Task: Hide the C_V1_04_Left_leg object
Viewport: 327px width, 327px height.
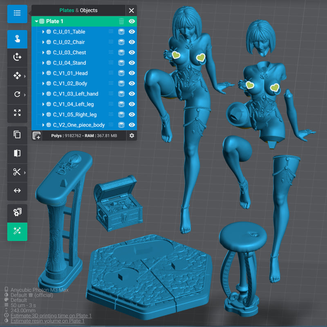Action: tap(132, 104)
